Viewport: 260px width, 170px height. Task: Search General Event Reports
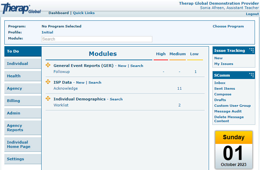(x=137, y=66)
